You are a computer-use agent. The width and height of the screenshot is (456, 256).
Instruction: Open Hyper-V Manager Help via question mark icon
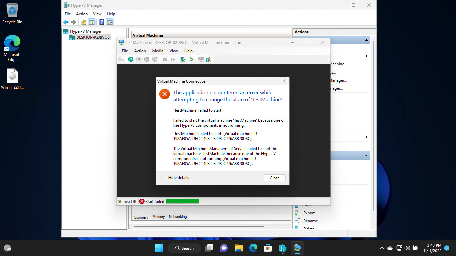coord(101,22)
